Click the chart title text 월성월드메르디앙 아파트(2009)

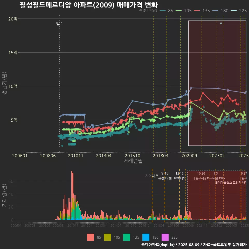click(67, 5)
